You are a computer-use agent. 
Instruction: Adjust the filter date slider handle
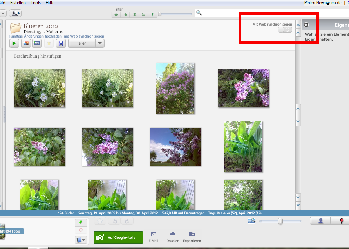pyautogui.click(x=160, y=14)
